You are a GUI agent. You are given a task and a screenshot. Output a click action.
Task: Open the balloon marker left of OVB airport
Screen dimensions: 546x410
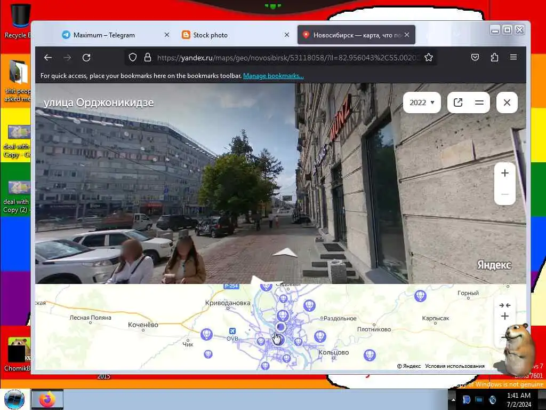[x=206, y=334]
